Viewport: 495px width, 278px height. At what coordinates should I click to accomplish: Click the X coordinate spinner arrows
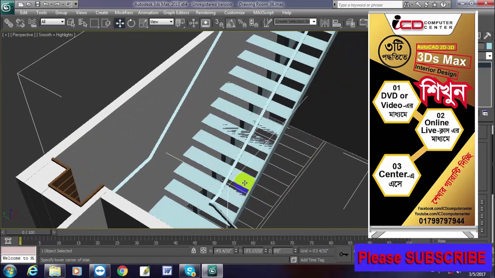click(x=236, y=251)
